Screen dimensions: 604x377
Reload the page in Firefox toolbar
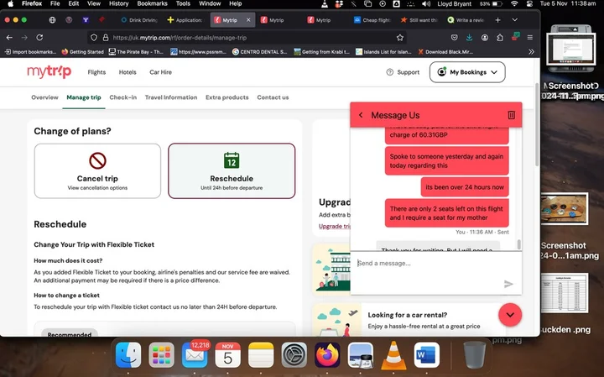point(39,38)
